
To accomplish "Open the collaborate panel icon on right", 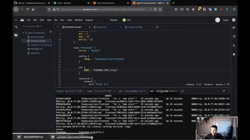I will pyautogui.click(x=234, y=28).
